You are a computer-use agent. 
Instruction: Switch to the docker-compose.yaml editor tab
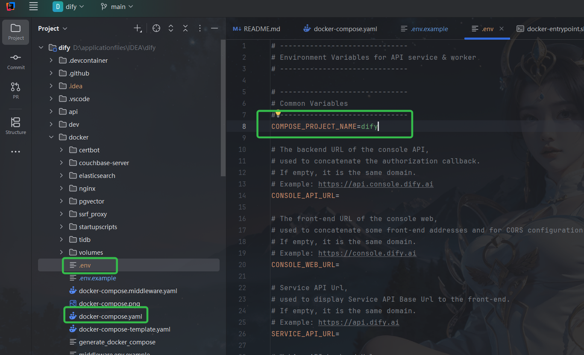click(340, 29)
